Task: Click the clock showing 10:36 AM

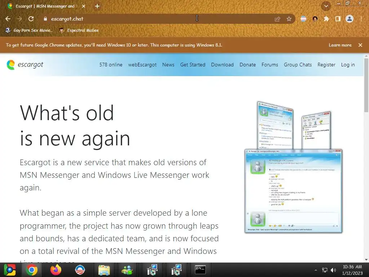Action: [352, 270]
